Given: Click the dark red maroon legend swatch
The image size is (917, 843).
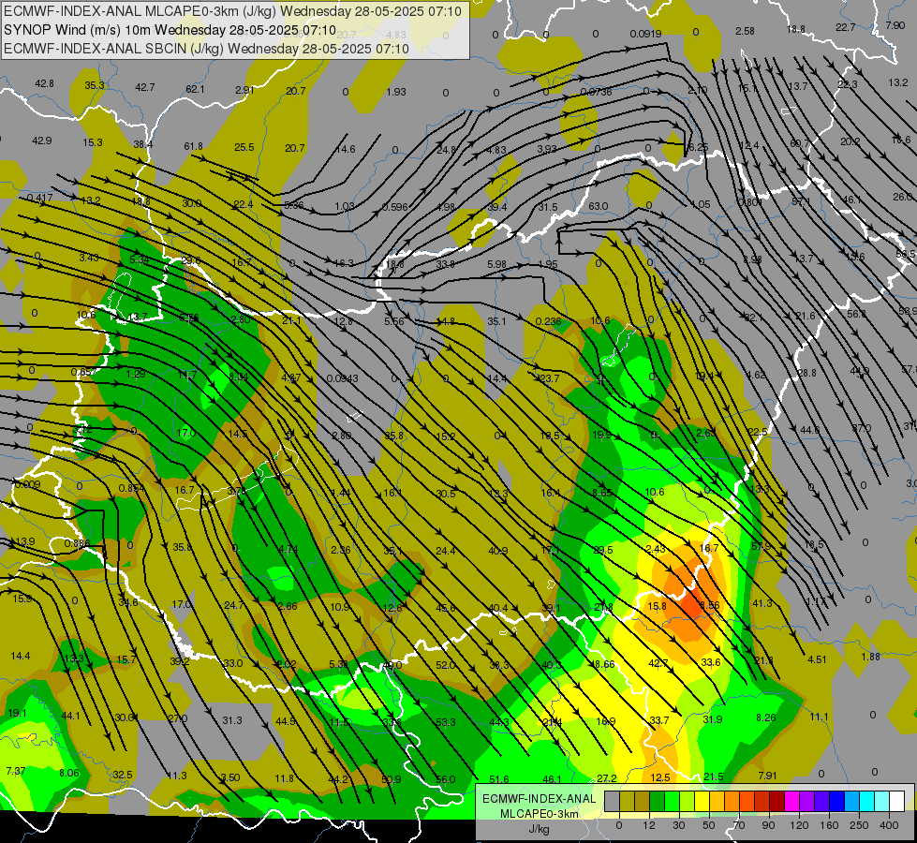Looking at the screenshot, I should 777,801.
